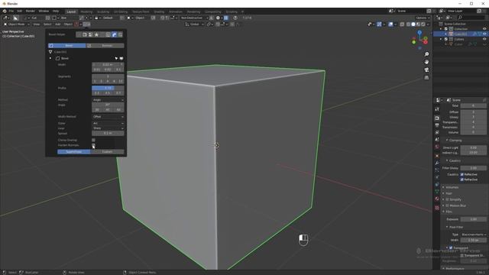Screen dimensions: 489x275
Task: Open the viewport Options button
Action: coord(423,18)
